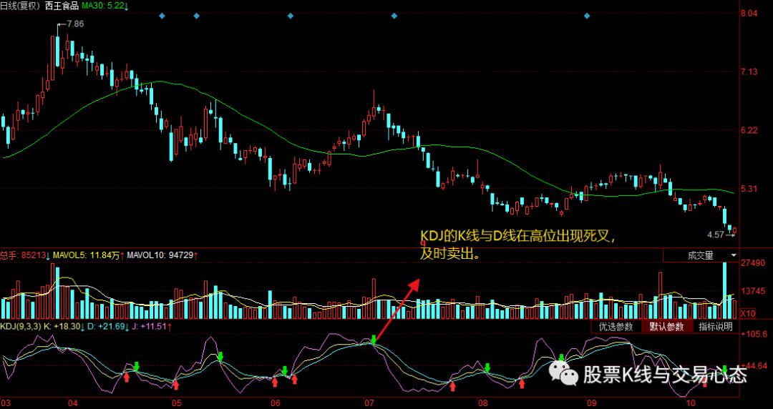
Task: Click the 7.86 high price label
Action: coord(74,24)
